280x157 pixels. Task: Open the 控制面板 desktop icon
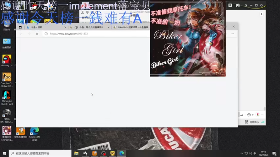click(7, 43)
